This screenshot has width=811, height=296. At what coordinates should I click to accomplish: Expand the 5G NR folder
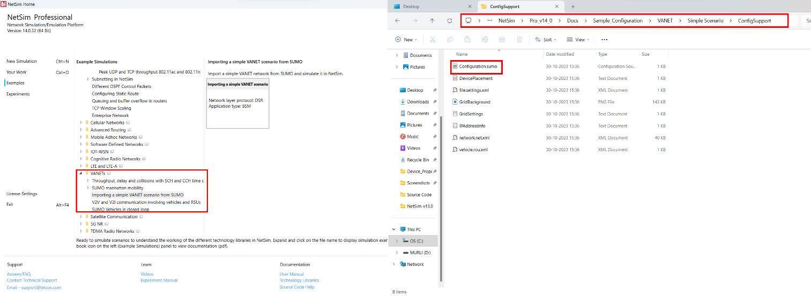click(x=81, y=224)
